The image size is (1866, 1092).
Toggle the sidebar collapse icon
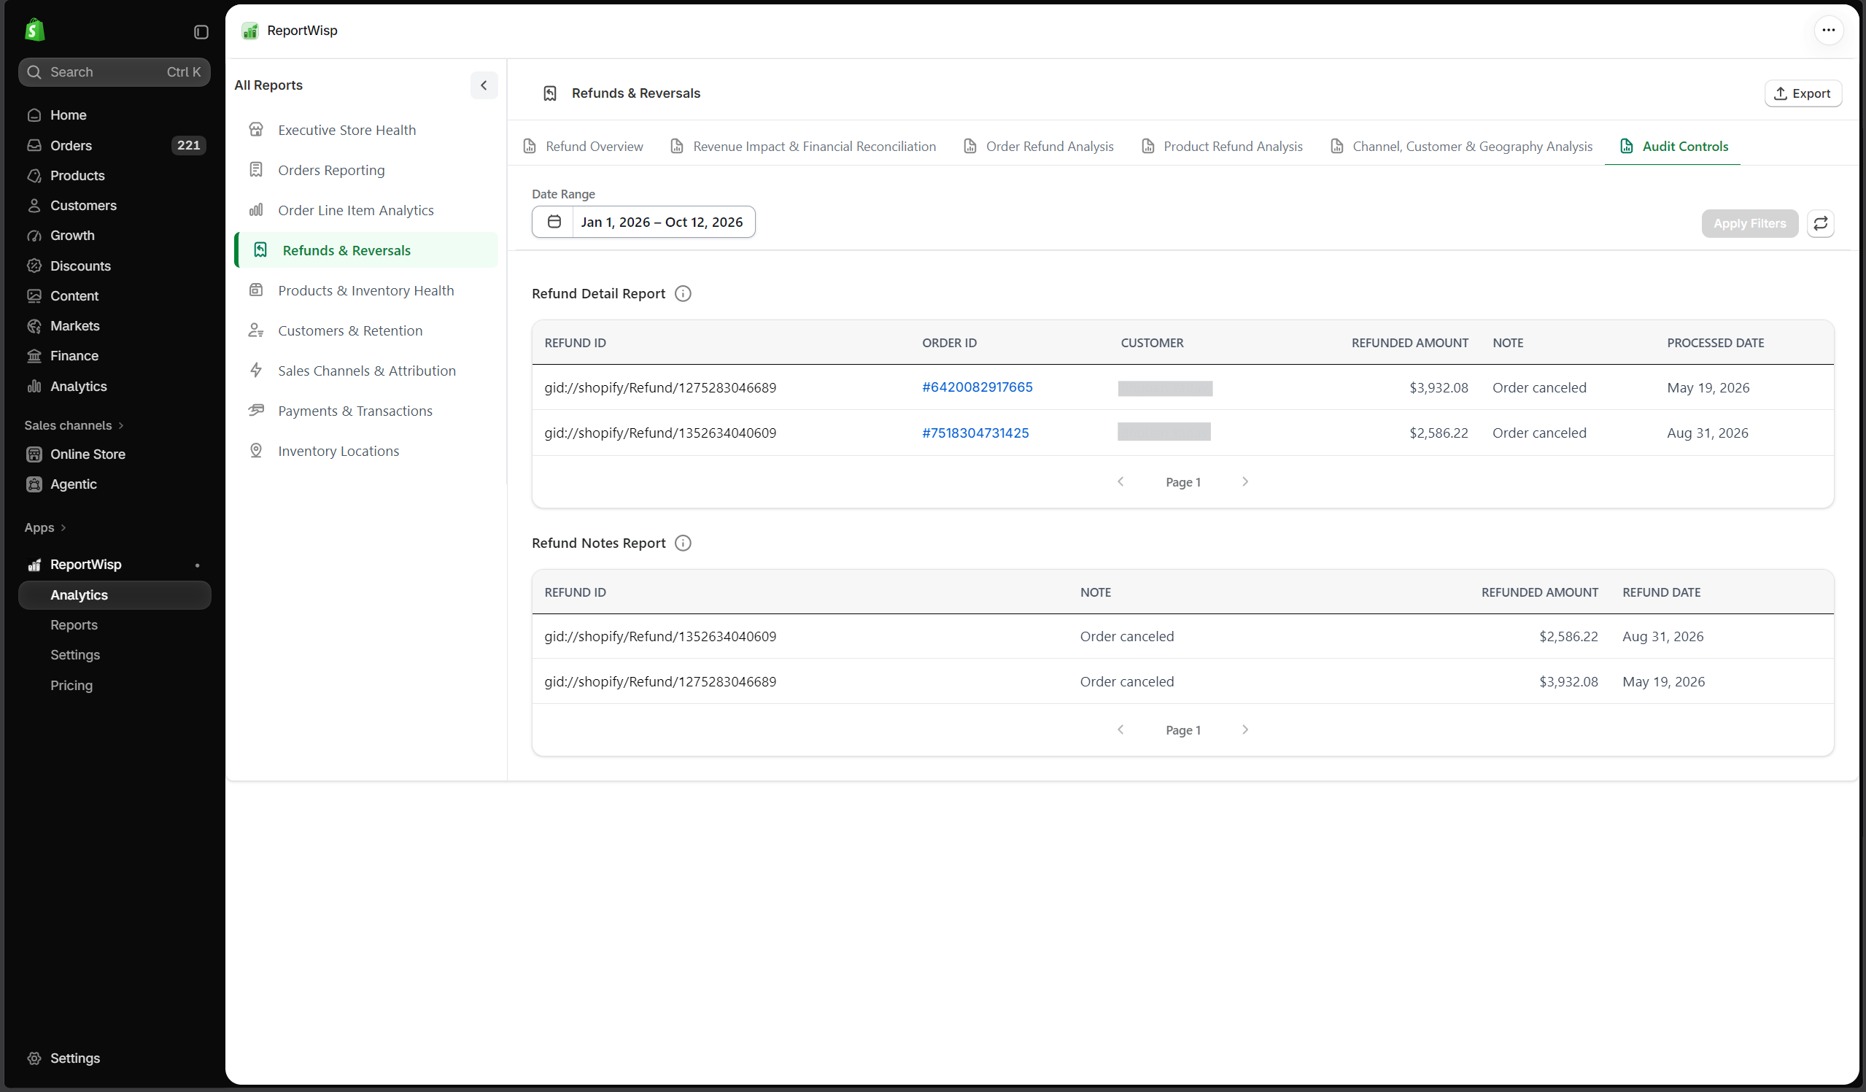coord(201,32)
